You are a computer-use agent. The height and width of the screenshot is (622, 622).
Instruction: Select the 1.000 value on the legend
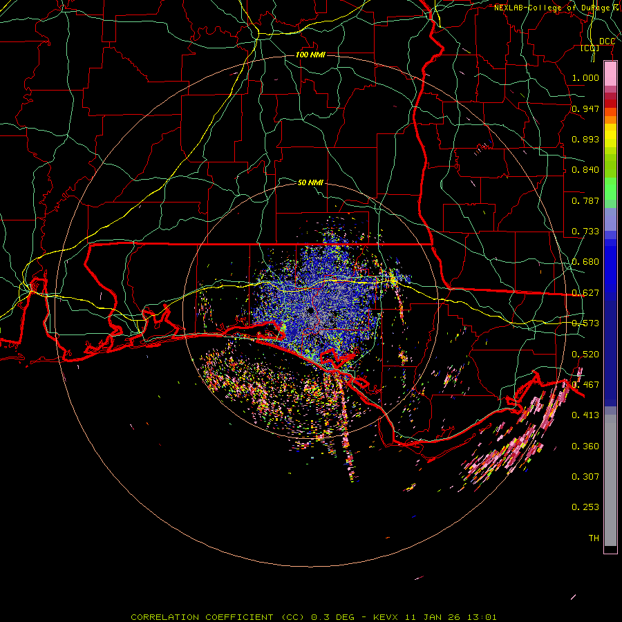tap(585, 77)
